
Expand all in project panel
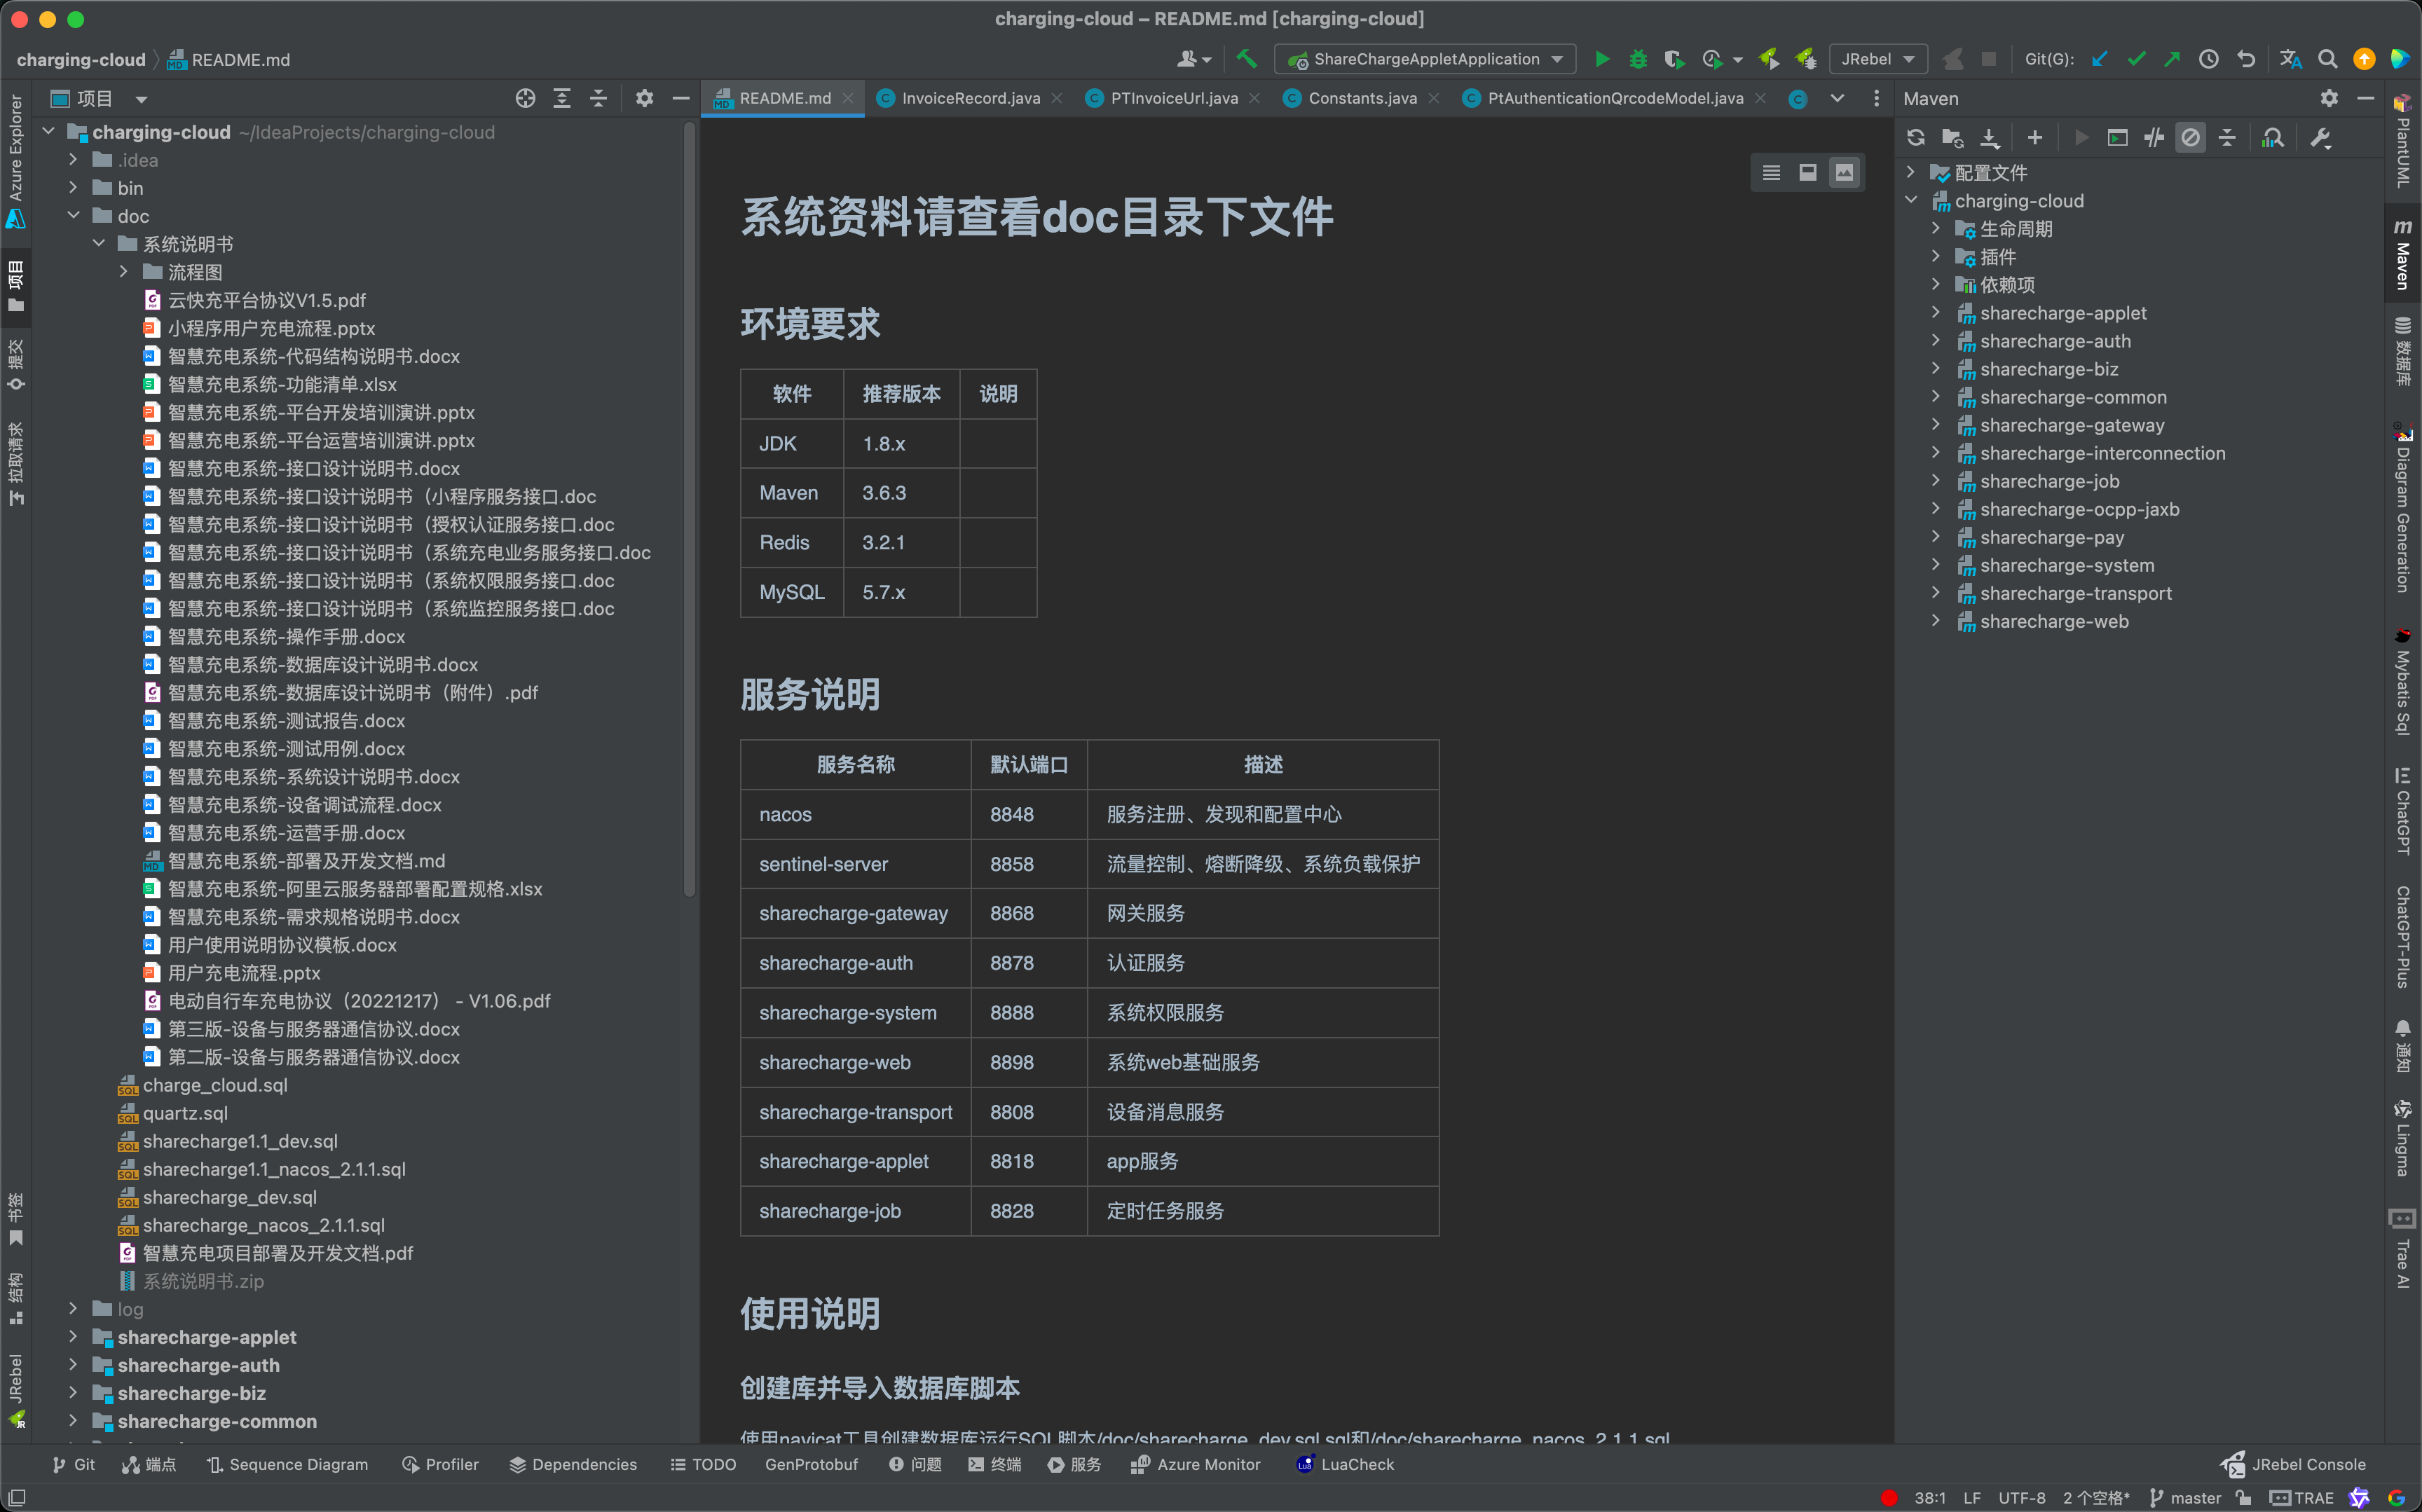(562, 98)
